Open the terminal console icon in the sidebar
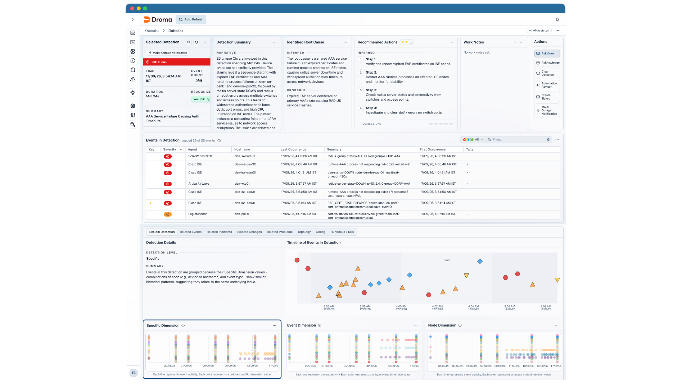Image resolution: width=691 pixels, height=388 pixels. point(133,42)
